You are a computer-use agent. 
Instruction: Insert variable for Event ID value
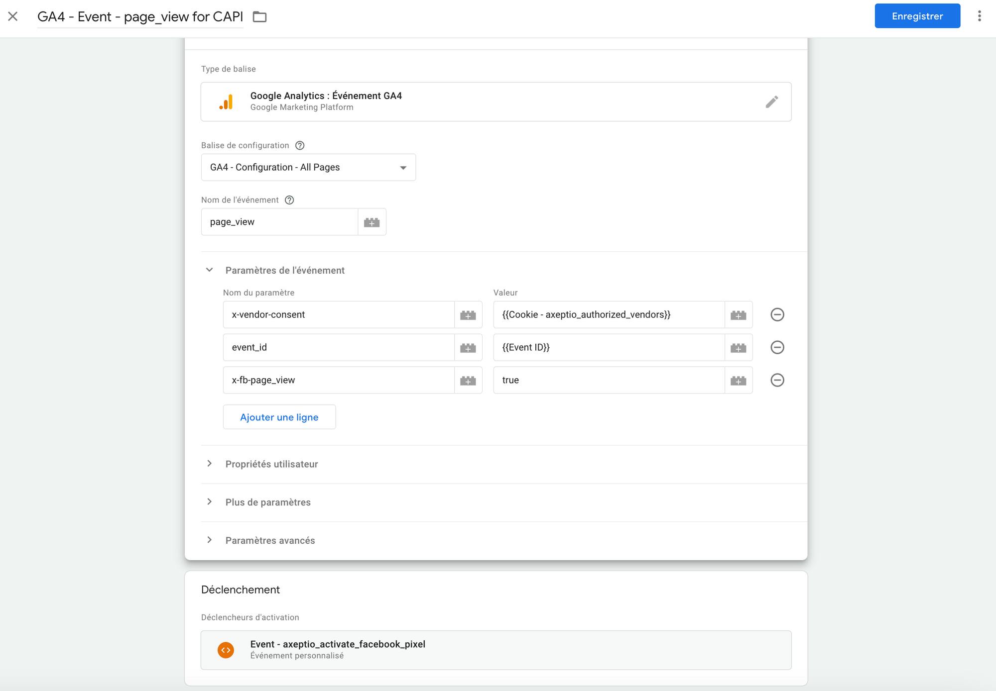738,347
